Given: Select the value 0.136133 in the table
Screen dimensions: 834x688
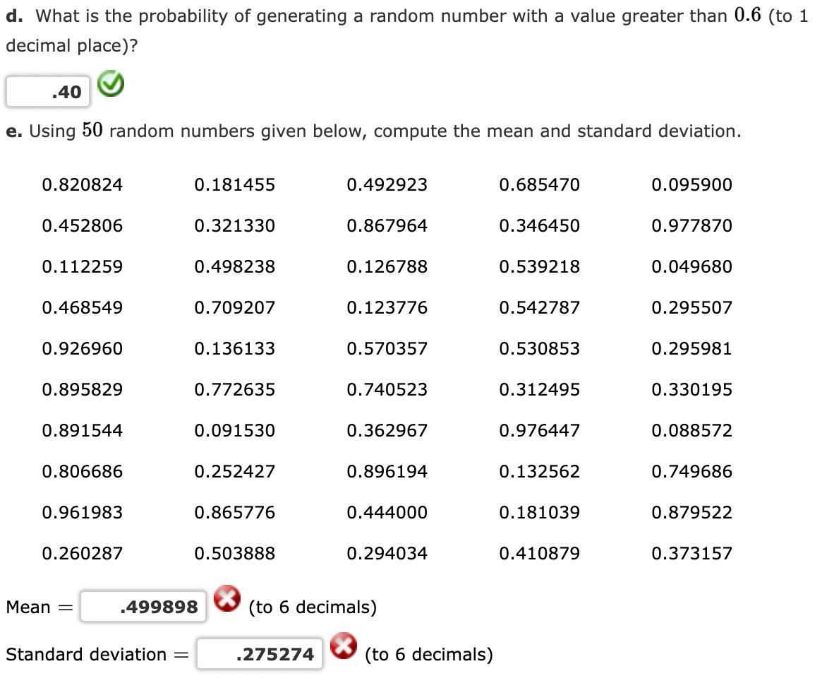Looking at the screenshot, I should tap(235, 348).
